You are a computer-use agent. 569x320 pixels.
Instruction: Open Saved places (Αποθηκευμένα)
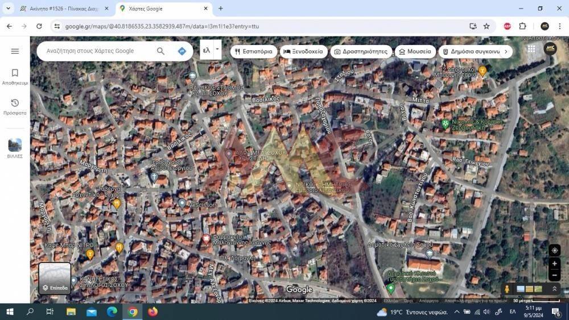(15, 76)
